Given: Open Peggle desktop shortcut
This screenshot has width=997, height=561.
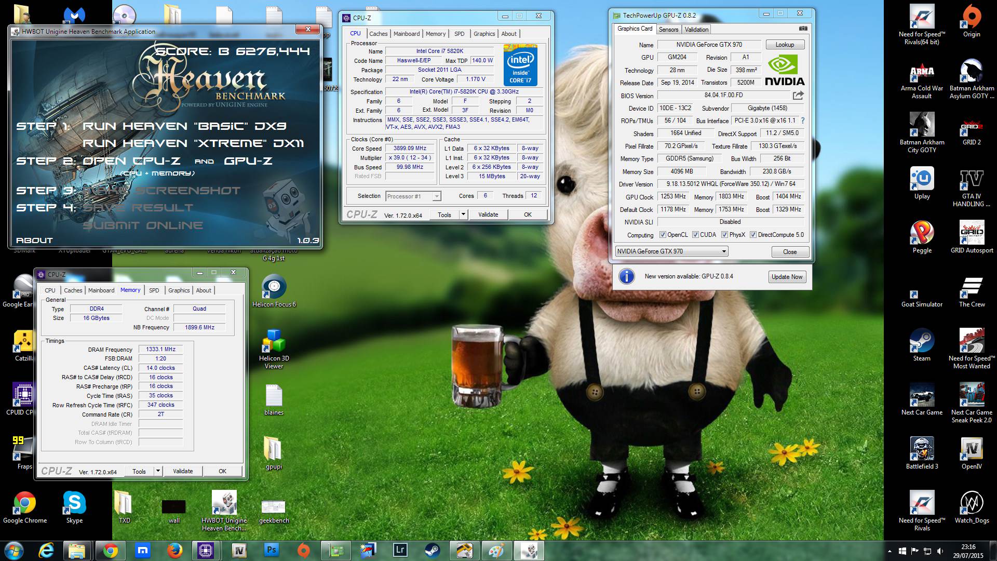Looking at the screenshot, I should 922,237.
